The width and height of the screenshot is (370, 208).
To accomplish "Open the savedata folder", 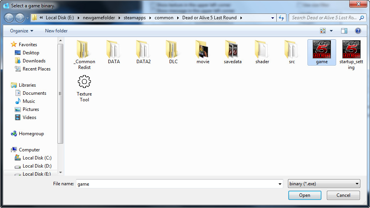I will click(232, 49).
